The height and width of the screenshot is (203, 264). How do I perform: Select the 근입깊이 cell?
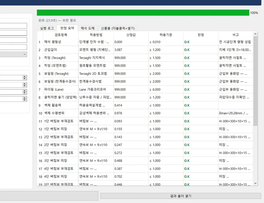tap(61, 50)
